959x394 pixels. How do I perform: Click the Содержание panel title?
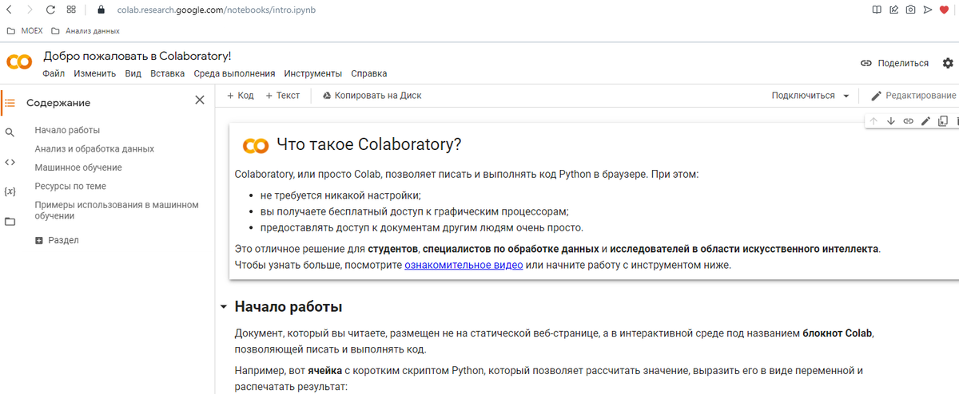pyautogui.click(x=58, y=103)
